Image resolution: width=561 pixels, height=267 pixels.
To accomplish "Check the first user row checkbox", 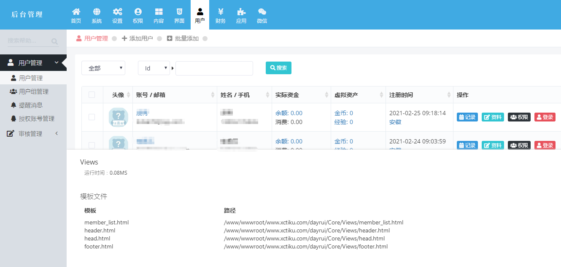I will click(x=92, y=117).
